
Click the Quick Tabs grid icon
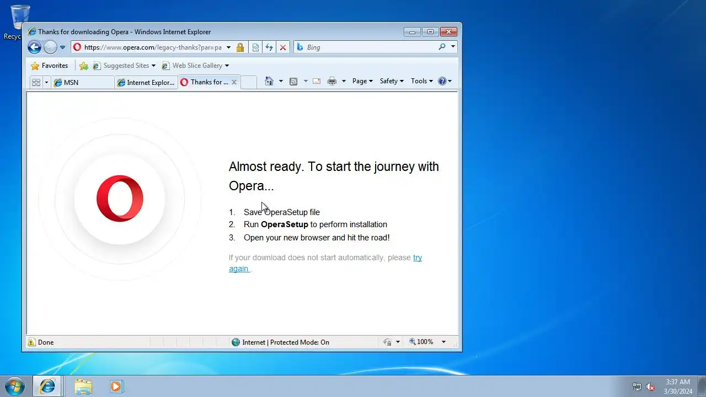pos(36,82)
